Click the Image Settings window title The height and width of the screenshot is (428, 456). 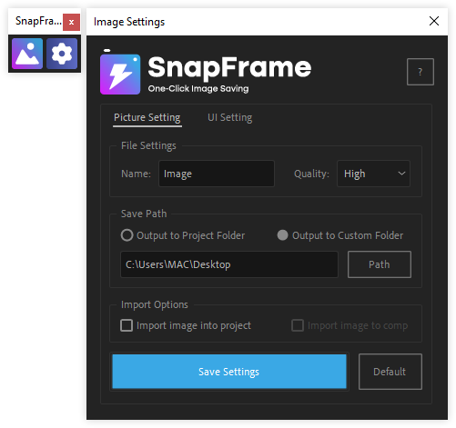point(129,22)
